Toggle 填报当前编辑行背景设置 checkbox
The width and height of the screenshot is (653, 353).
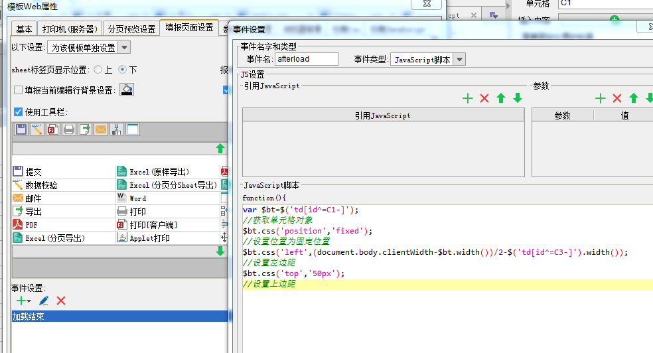pos(19,90)
